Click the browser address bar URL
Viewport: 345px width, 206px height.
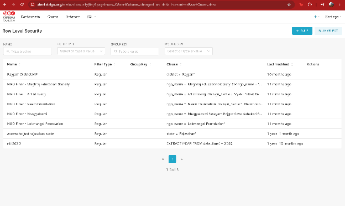tap(127, 4)
